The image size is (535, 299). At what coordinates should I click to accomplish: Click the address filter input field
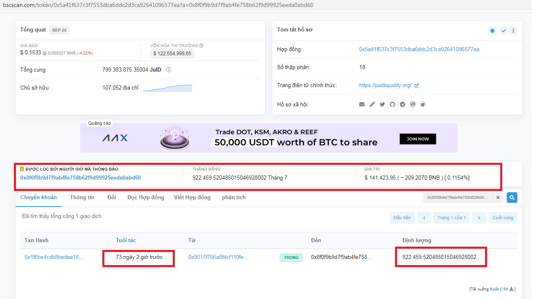coord(457,198)
